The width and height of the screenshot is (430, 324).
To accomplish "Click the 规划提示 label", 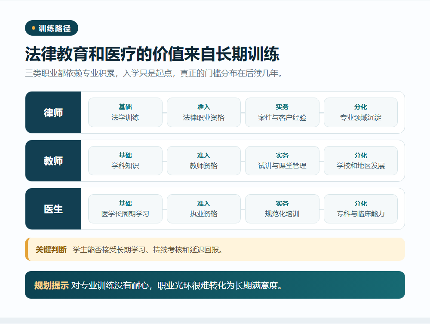I will 51,285.
